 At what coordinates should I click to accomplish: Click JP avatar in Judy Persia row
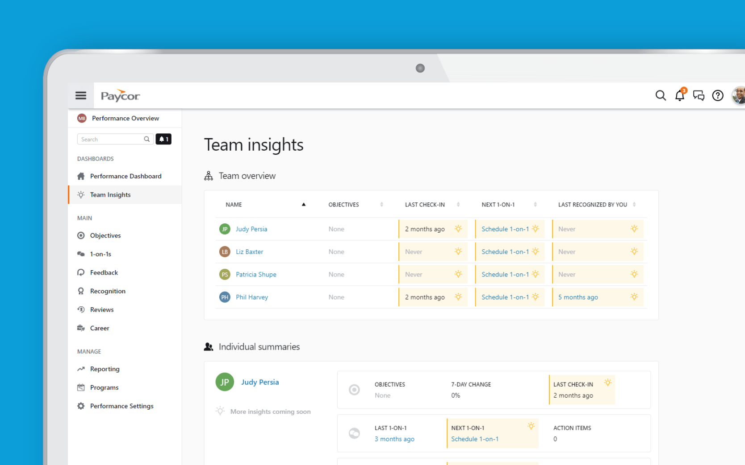tap(225, 229)
